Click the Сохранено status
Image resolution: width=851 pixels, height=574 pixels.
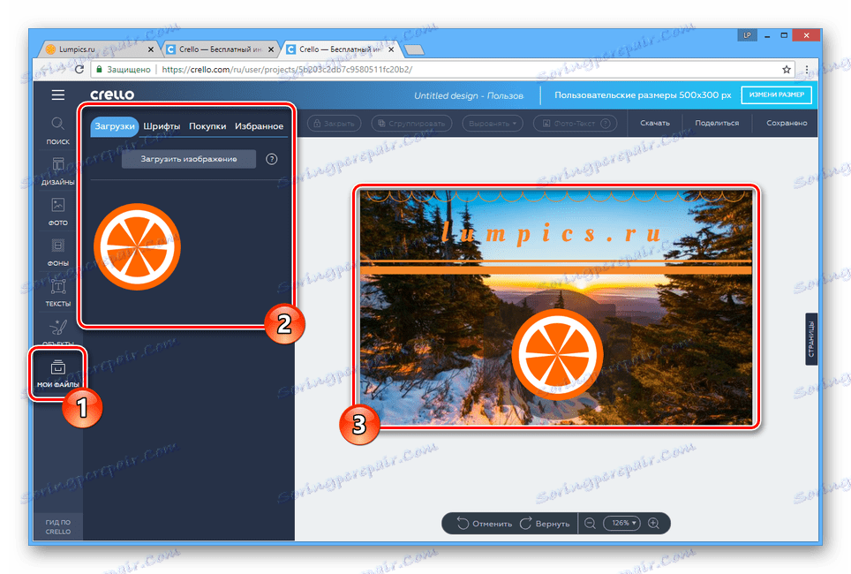click(x=787, y=124)
